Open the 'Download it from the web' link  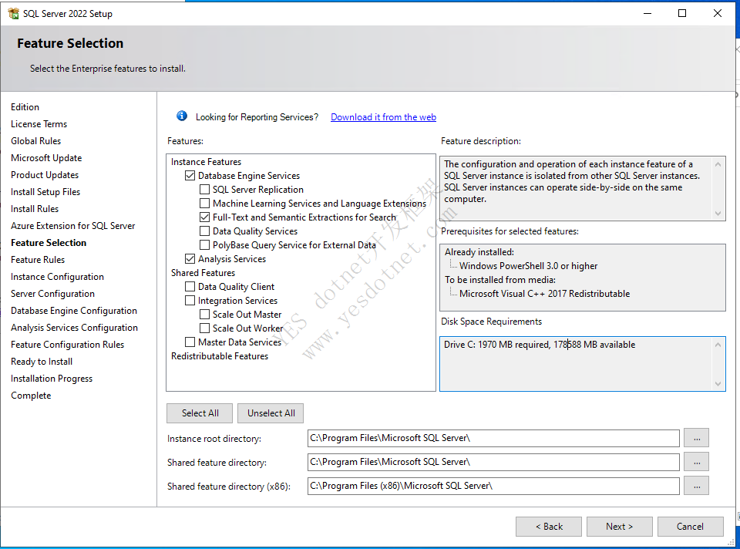point(383,116)
